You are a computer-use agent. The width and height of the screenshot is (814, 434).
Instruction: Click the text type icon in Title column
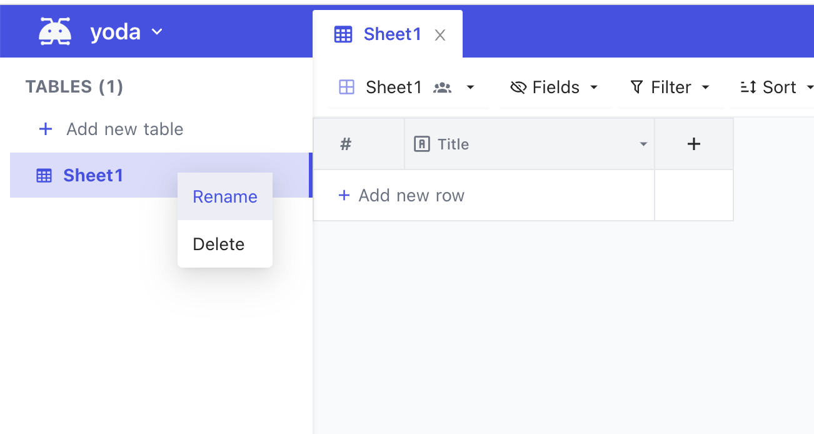422,144
